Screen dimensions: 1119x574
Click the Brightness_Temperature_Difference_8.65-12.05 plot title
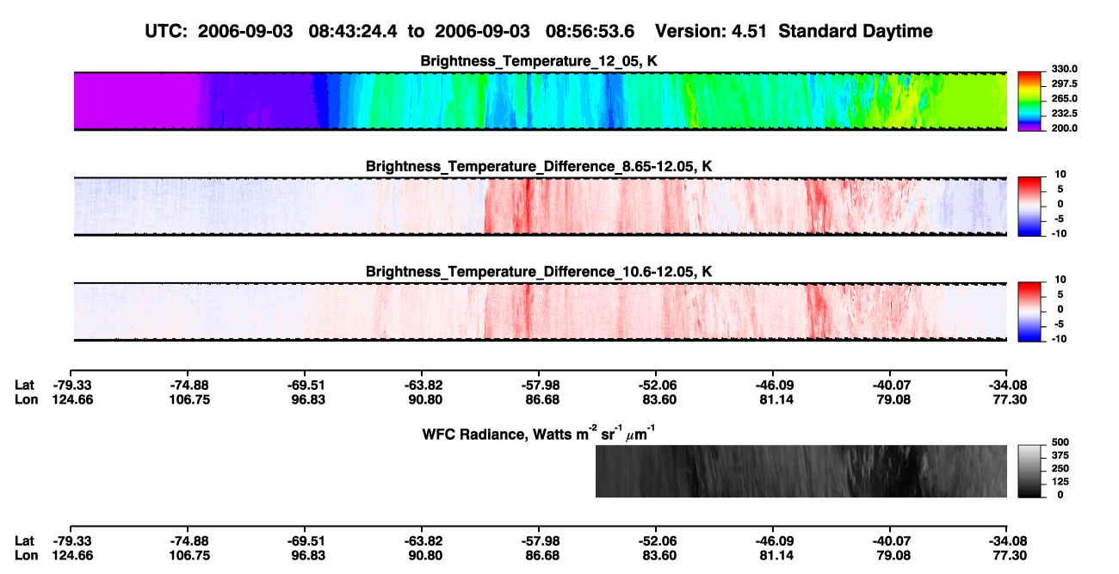(x=540, y=166)
